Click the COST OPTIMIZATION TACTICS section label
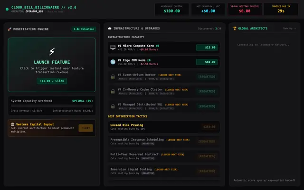This screenshot has height=190, width=304. tap(127, 116)
